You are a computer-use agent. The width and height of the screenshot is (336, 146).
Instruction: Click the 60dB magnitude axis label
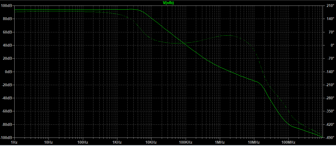click(8, 32)
